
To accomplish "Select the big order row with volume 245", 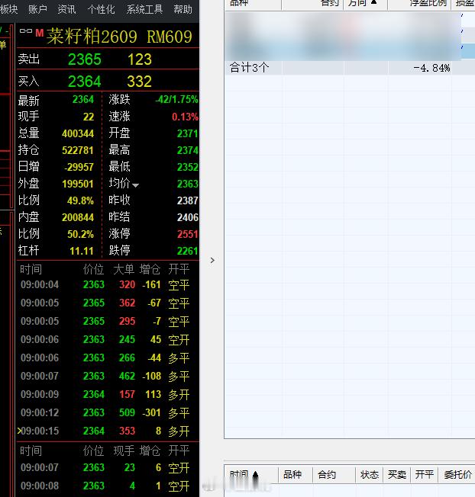I will click(x=108, y=340).
